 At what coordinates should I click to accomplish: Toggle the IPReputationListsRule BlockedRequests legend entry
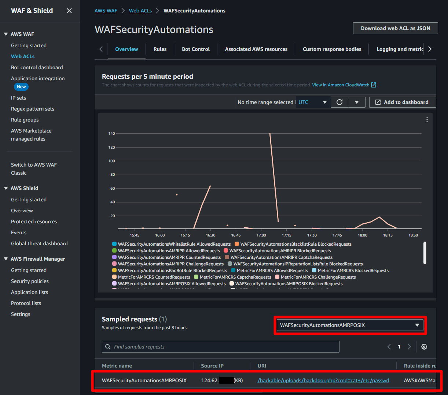coord(295,264)
